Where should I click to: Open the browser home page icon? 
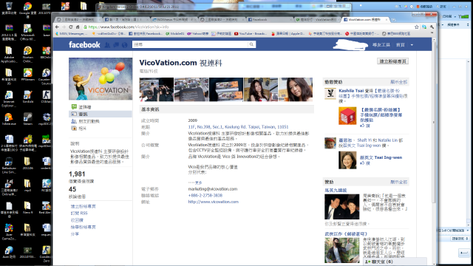tap(78, 27)
